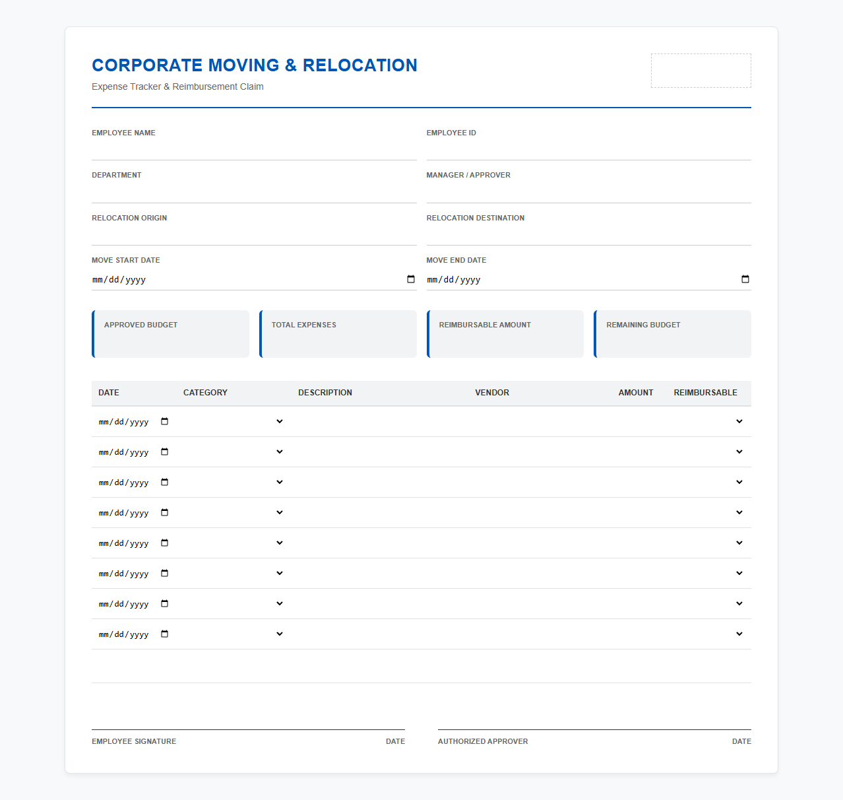
Task: Expand Category dropdown in third expense row
Action: [x=234, y=482]
